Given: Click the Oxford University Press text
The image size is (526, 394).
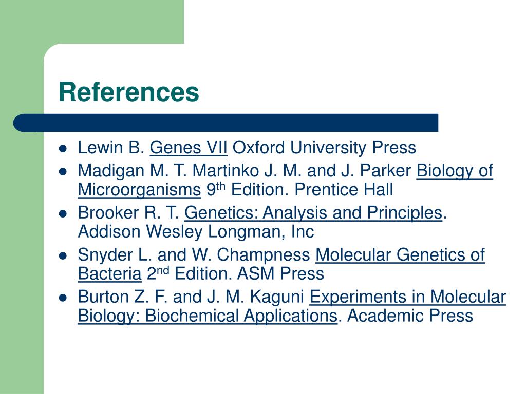Looking at the screenshot, I should point(325,148).
